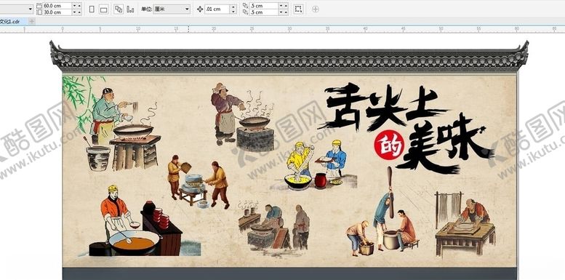565x280 pixels.
Task: Click the page width field 60.0 cm
Action: (x=57, y=6)
